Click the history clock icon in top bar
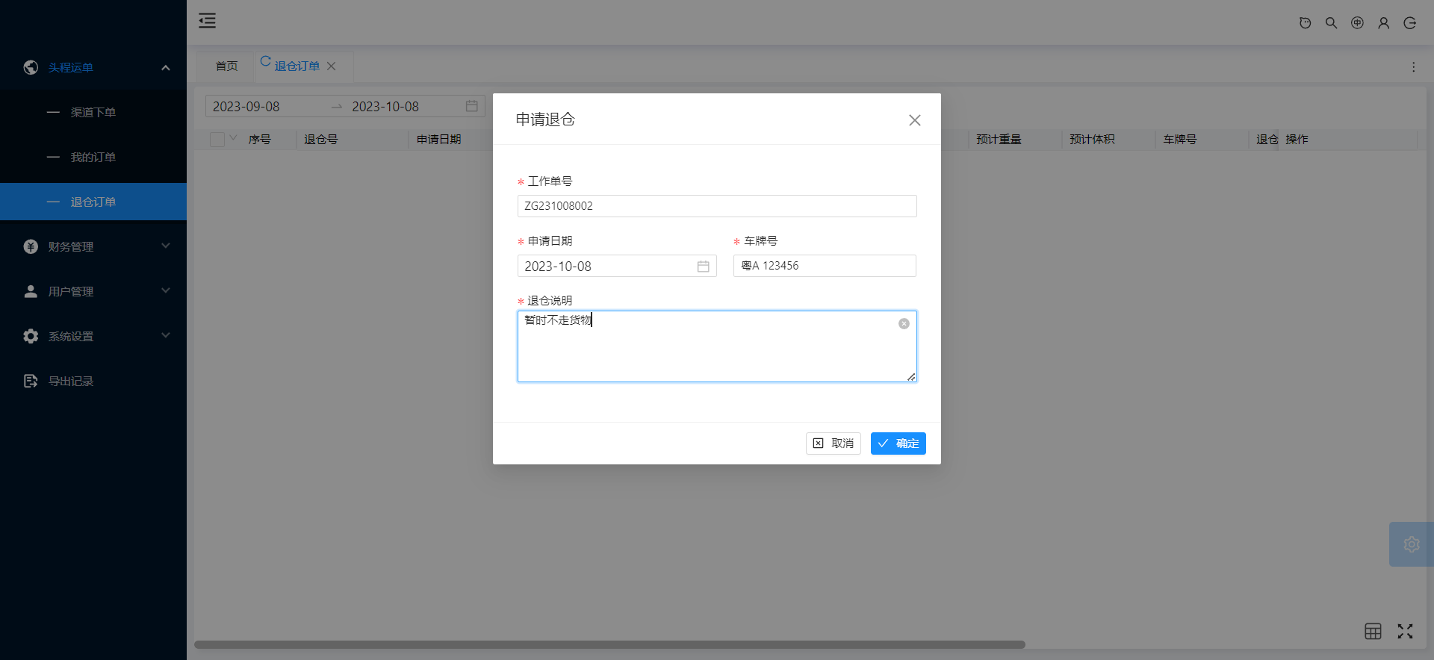1434x660 pixels. pos(1305,23)
